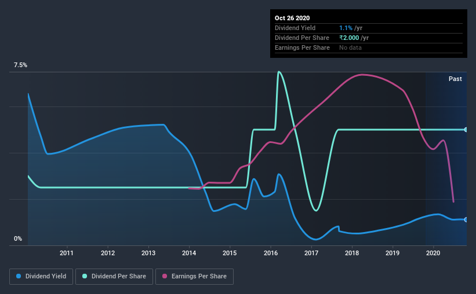Select the 2018 label on the timeline axis

coord(352,253)
